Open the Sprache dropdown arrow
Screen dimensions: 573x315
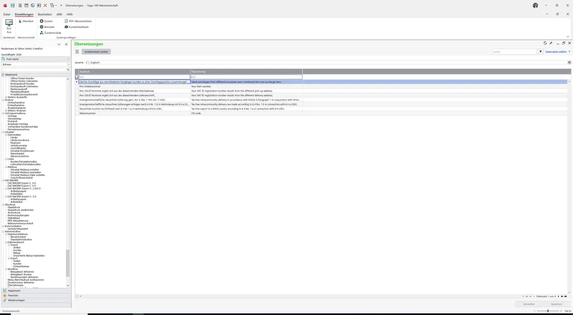pos(569,63)
